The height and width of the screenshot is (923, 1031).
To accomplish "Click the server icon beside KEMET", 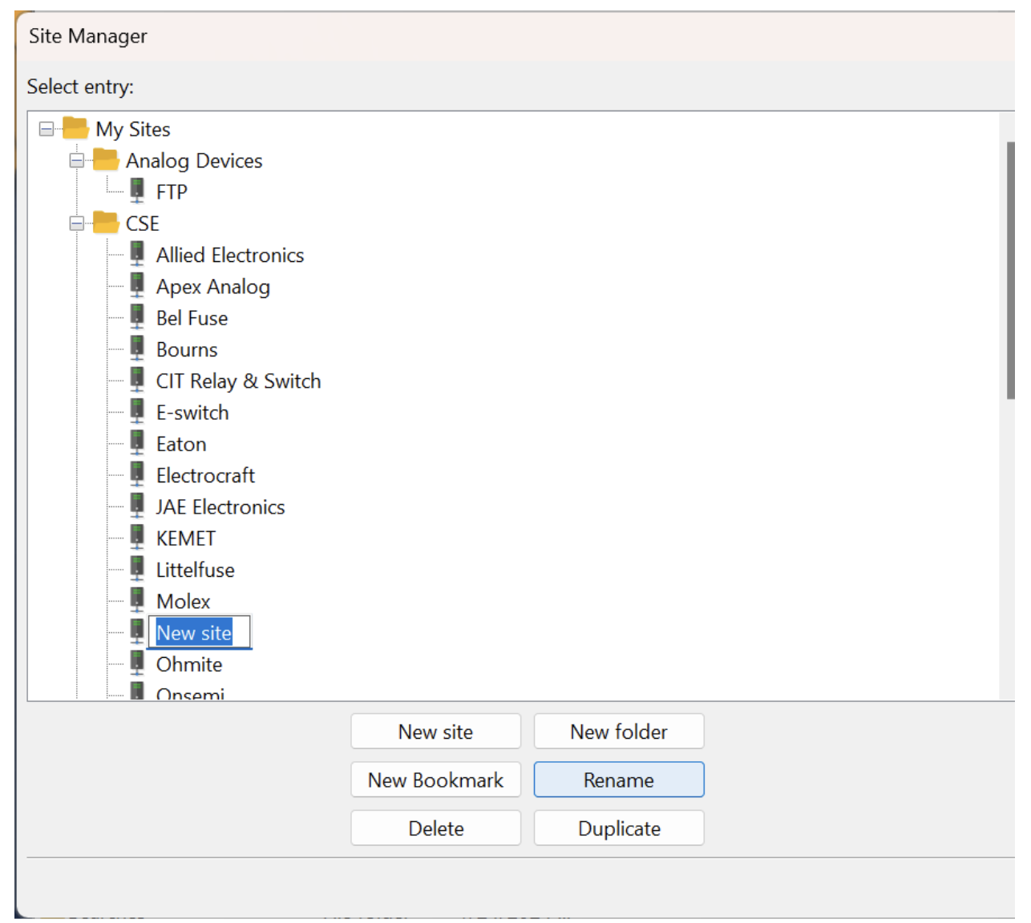I will point(137,538).
